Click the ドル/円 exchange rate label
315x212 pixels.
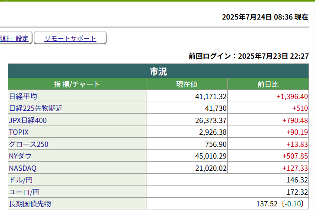[20, 180]
